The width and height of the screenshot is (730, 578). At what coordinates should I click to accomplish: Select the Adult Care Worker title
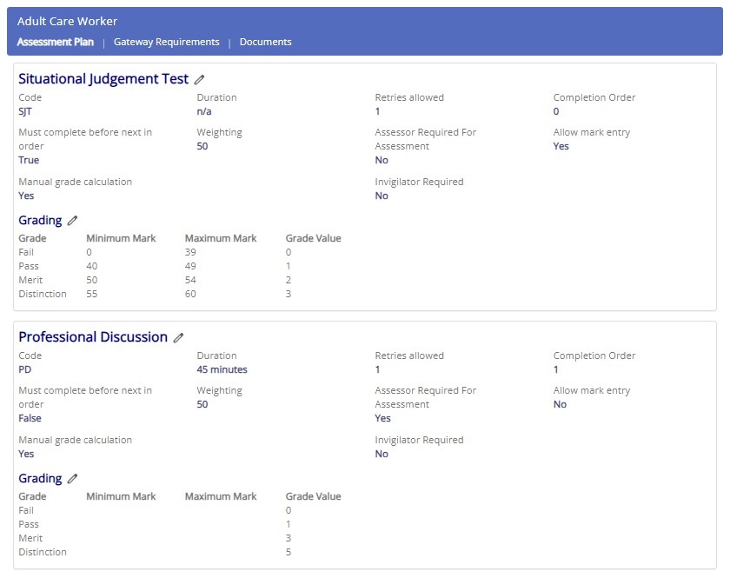point(67,21)
